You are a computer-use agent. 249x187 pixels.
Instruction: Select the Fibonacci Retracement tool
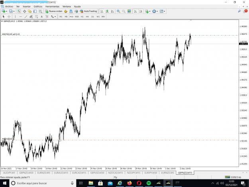(37, 16)
